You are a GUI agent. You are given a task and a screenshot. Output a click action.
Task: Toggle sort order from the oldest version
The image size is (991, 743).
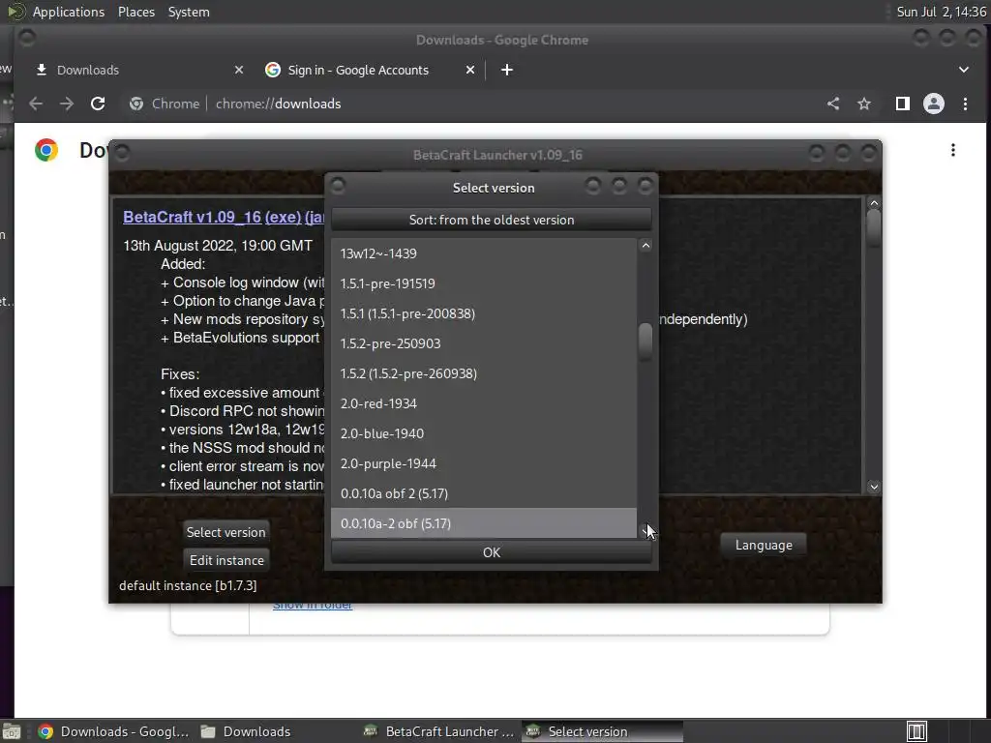point(491,220)
